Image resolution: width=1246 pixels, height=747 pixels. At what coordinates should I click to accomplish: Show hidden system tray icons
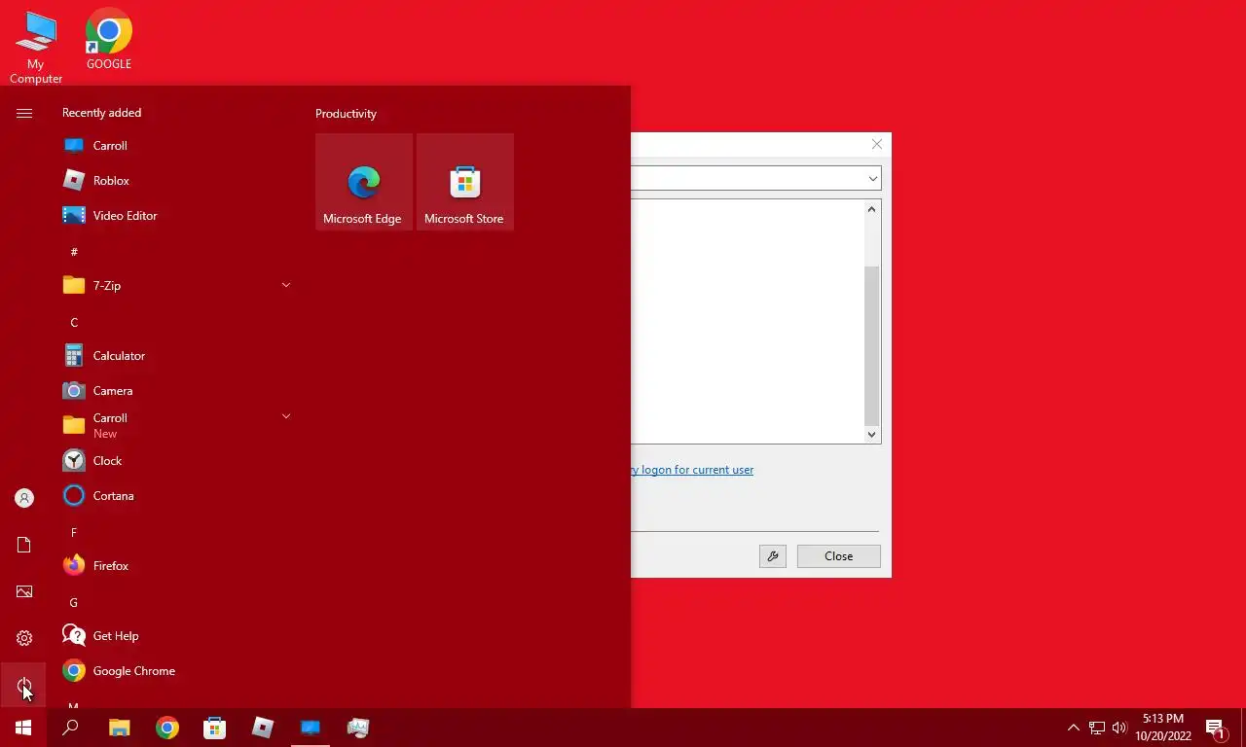pyautogui.click(x=1074, y=728)
